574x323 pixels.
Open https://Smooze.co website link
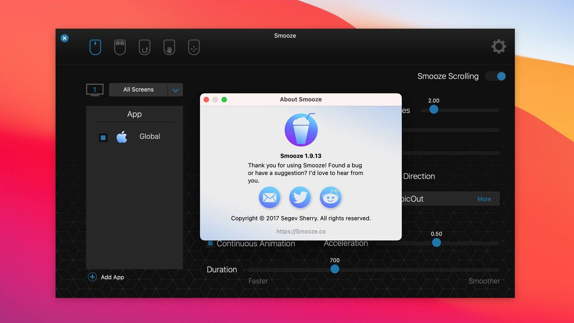(x=301, y=231)
